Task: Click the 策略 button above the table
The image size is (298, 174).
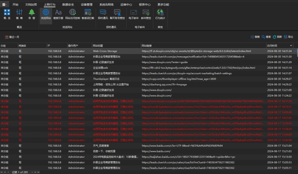Action: [255, 37]
